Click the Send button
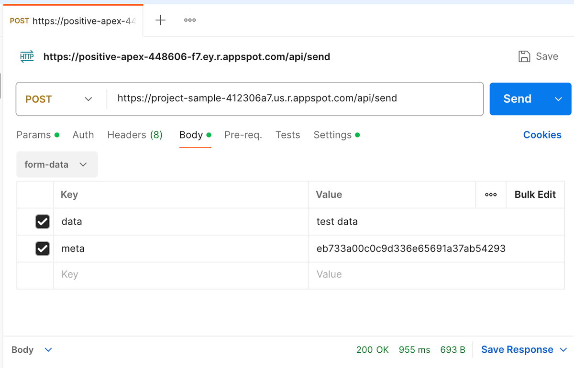This screenshot has height=368, width=574. (x=518, y=99)
